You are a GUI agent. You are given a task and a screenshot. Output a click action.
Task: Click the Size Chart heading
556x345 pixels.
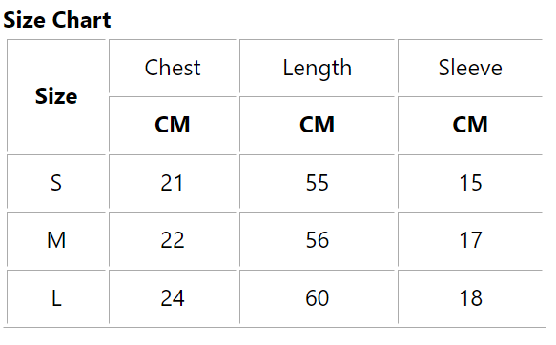57,20
